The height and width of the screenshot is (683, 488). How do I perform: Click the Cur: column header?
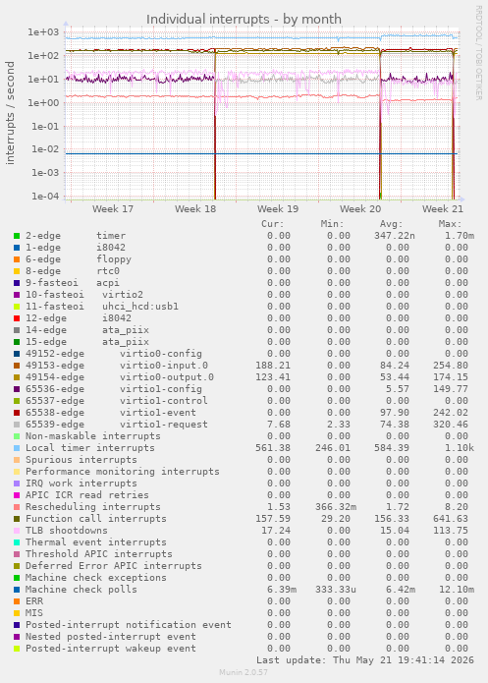click(273, 224)
